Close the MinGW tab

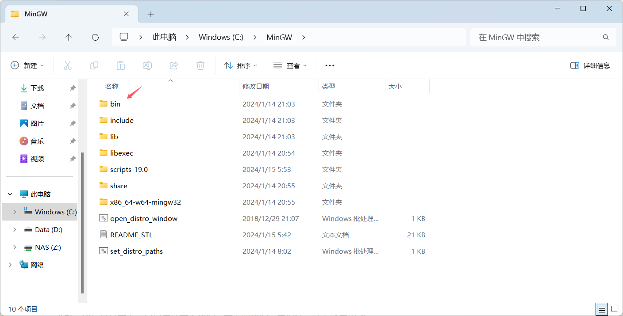[x=126, y=14]
